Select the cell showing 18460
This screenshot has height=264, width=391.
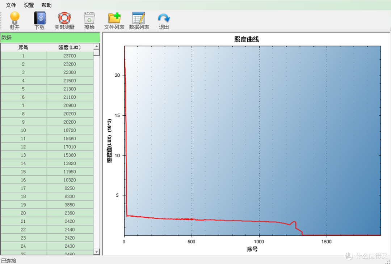70,139
